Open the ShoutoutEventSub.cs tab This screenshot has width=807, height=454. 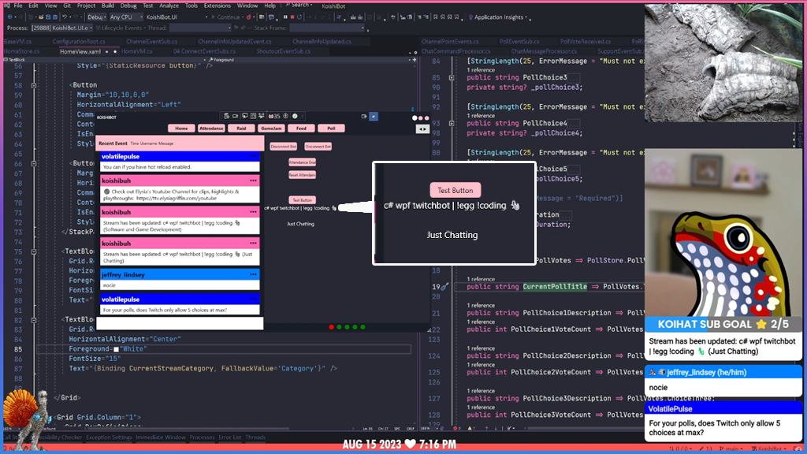(283, 51)
